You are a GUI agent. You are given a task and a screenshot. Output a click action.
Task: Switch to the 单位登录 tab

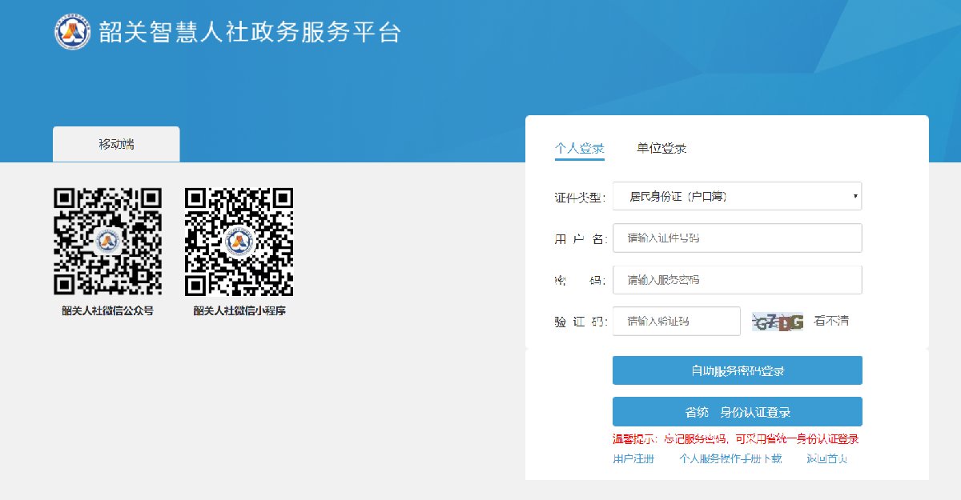(x=661, y=148)
